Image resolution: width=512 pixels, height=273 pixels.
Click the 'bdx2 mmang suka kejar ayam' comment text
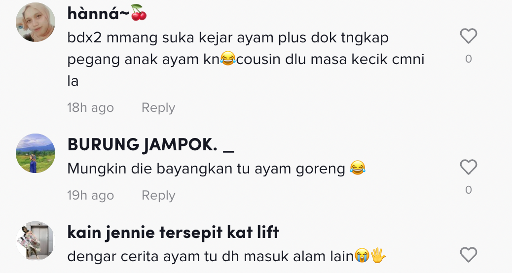coord(246,59)
